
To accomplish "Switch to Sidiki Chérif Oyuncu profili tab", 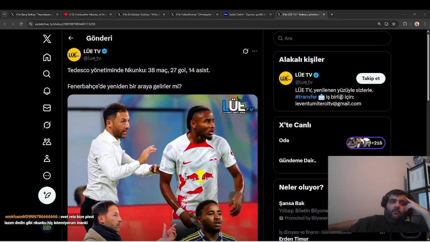I will (248, 14).
